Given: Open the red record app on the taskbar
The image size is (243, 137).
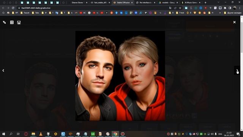Looking at the screenshot, I should [x=123, y=134].
